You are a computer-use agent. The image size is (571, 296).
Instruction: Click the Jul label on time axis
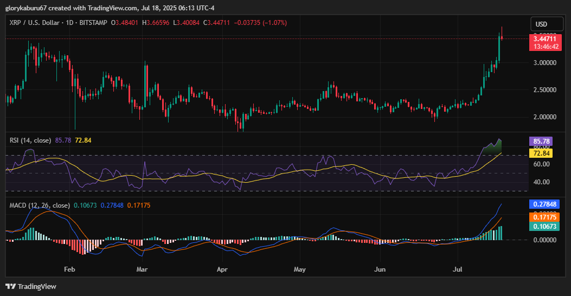tap(458, 269)
